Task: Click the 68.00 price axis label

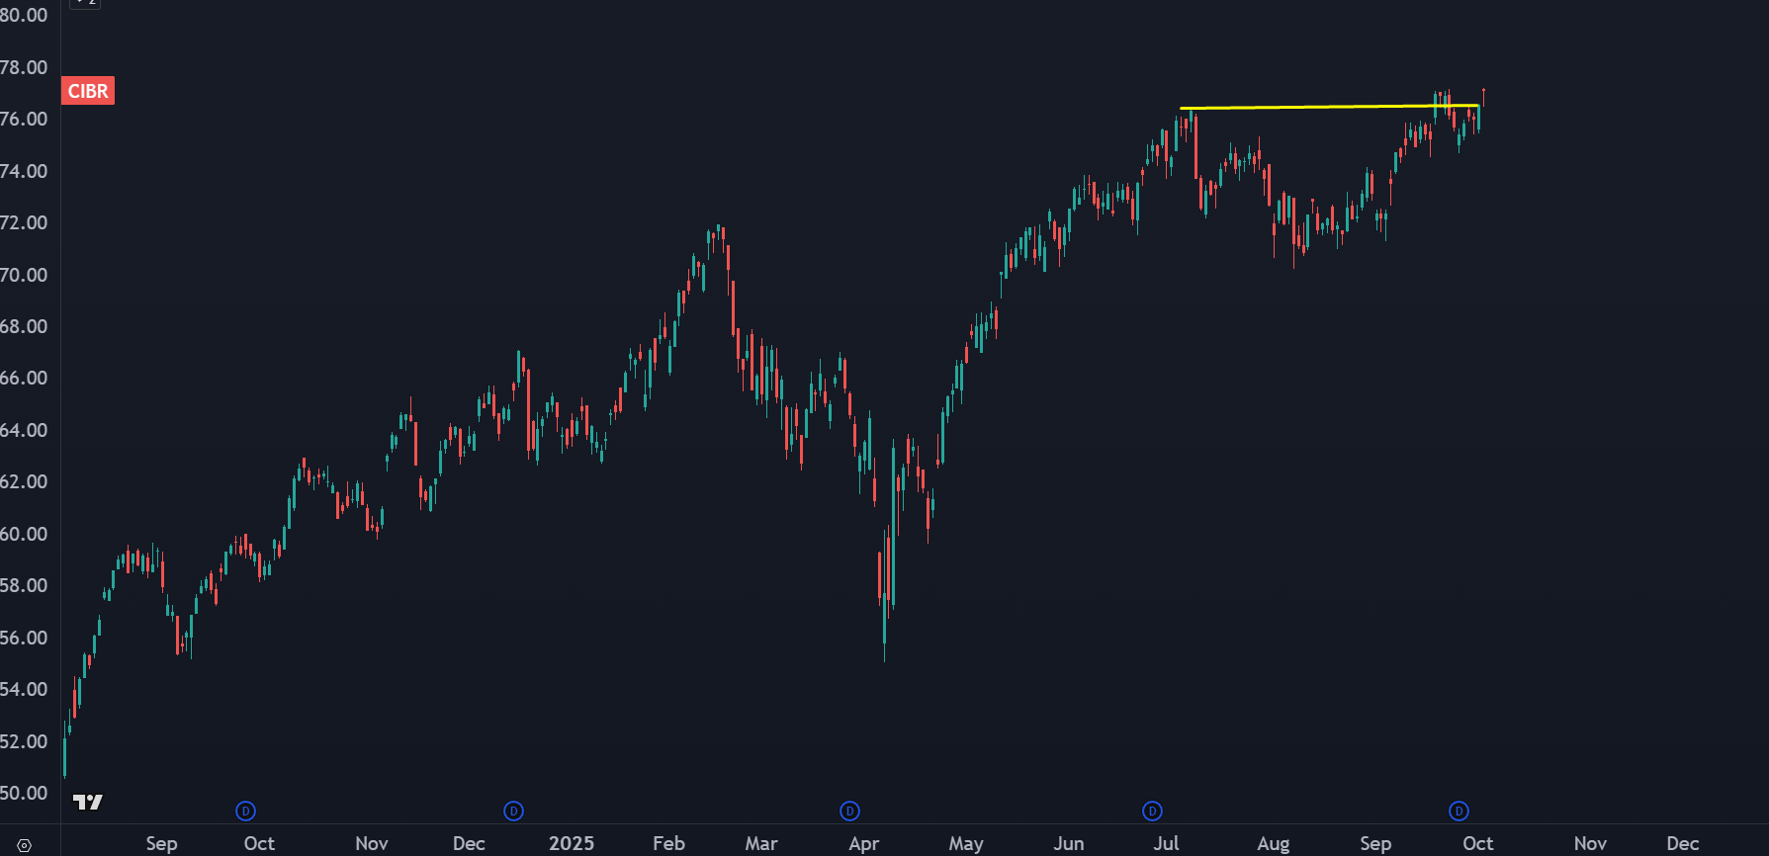Action: pyautogui.click(x=24, y=326)
